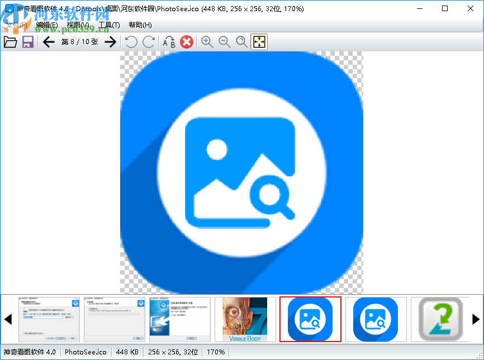Maximize the viewer window
The height and width of the screenshot is (360, 484).
[x=445, y=8]
